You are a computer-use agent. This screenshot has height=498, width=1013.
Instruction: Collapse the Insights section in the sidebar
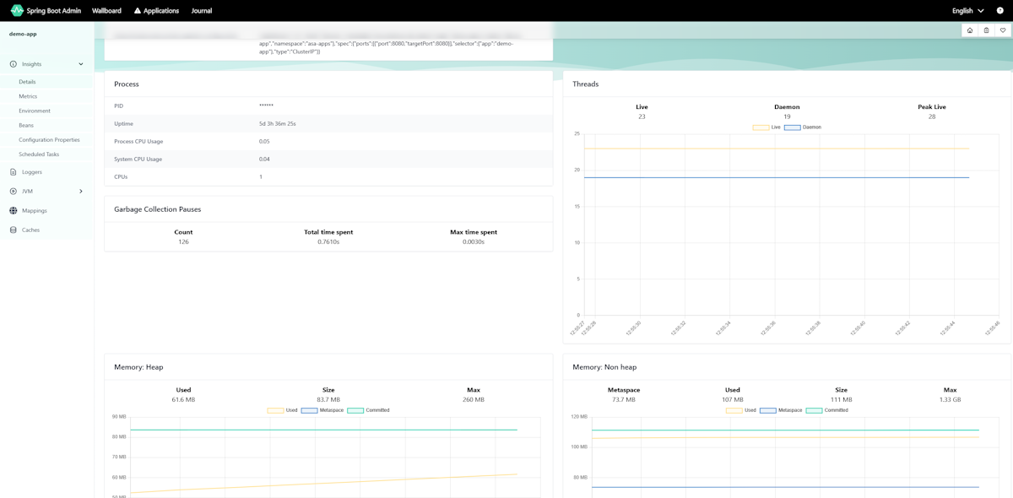click(x=80, y=62)
